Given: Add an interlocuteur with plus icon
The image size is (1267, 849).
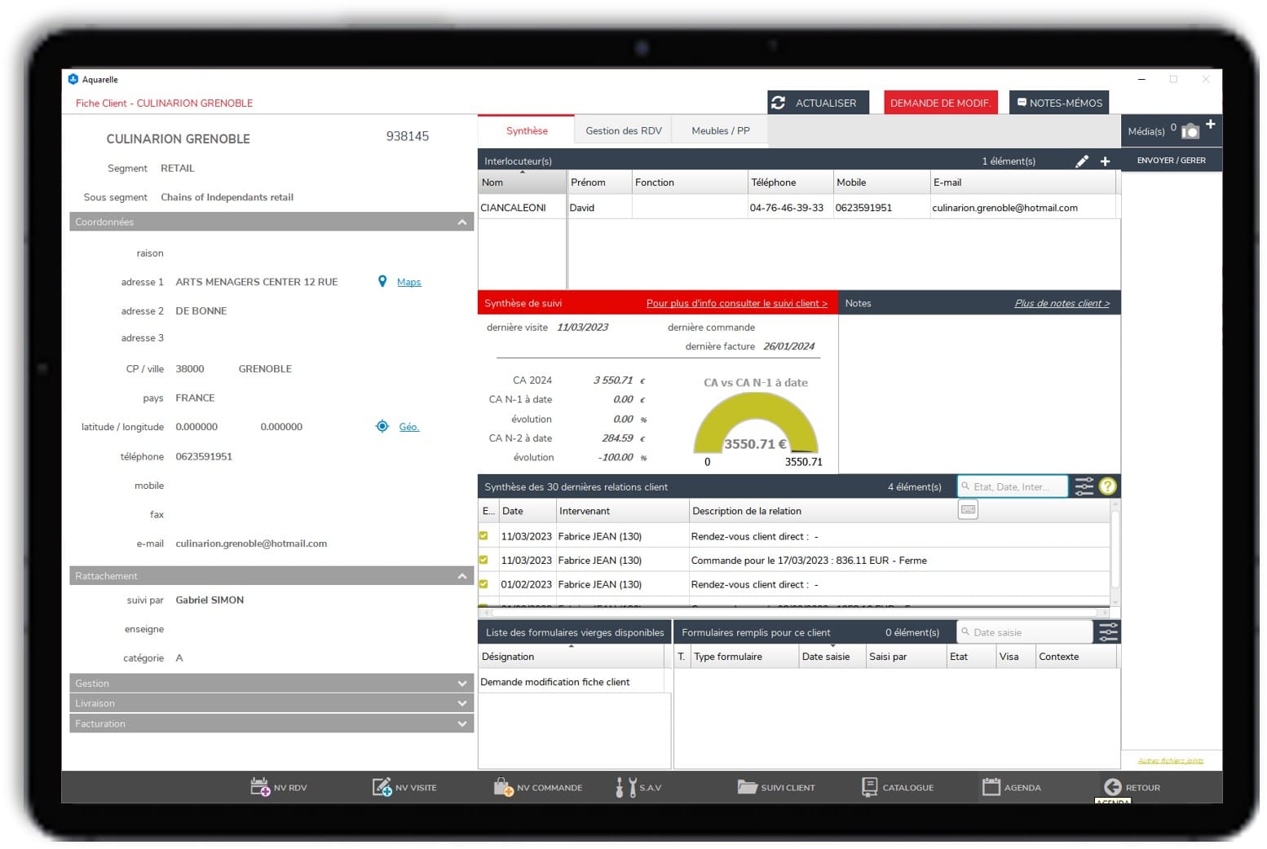Looking at the screenshot, I should pos(1105,161).
